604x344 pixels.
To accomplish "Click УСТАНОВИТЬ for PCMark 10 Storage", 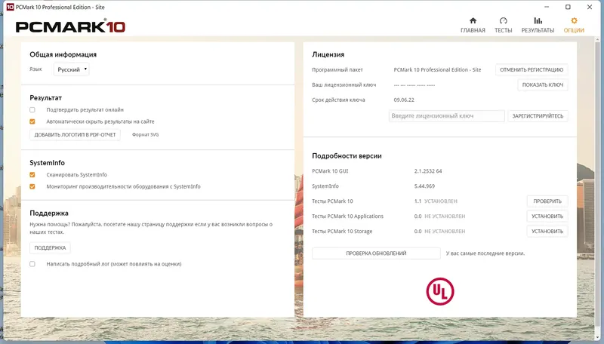I will tap(547, 232).
